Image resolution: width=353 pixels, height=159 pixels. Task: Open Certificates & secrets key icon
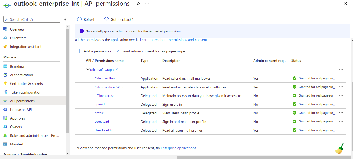[5, 83]
